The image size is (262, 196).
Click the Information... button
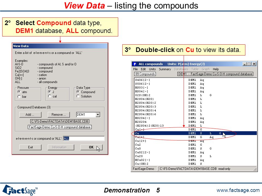(61, 147)
